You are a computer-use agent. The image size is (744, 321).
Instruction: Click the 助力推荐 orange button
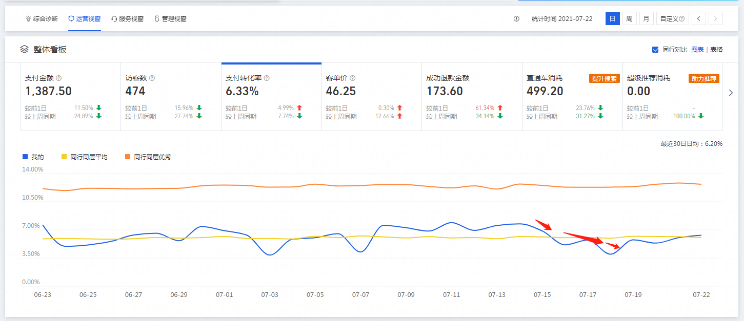tap(705, 78)
